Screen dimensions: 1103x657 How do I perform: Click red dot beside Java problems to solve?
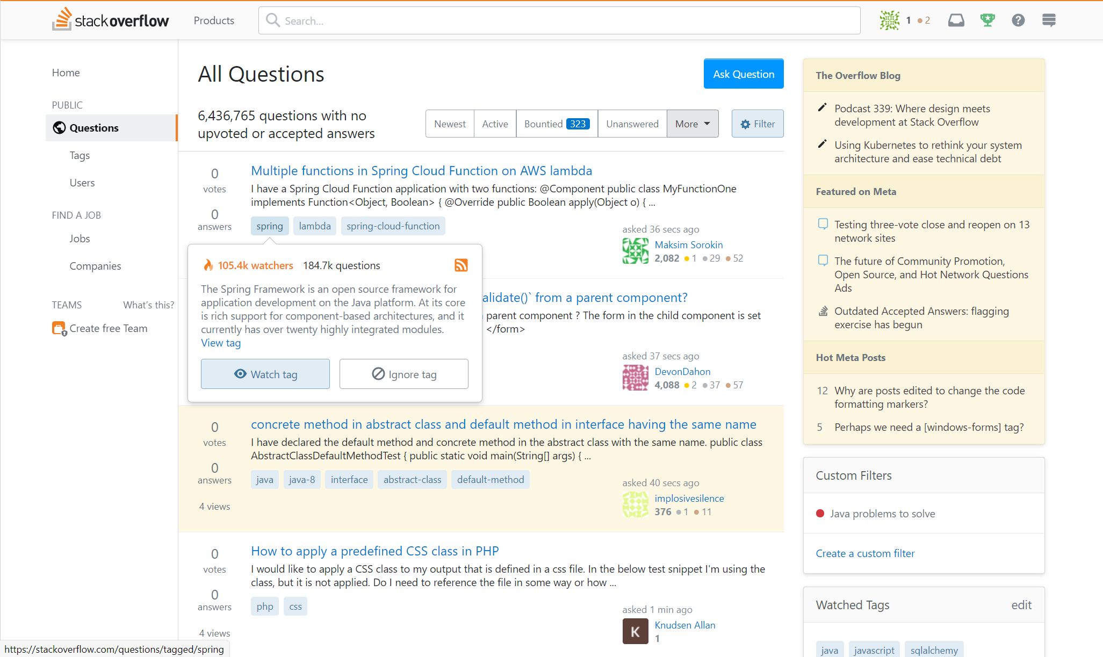820,513
